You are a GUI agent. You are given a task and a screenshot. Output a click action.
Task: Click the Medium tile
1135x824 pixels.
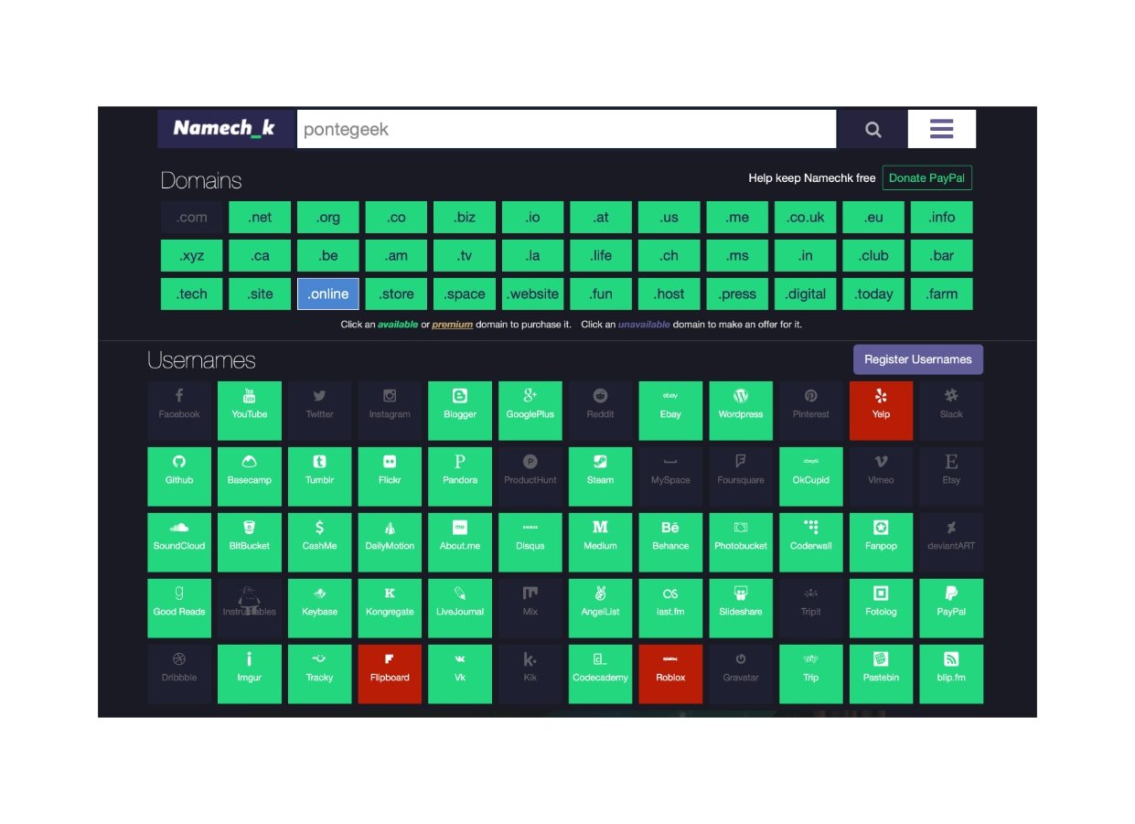point(601,543)
